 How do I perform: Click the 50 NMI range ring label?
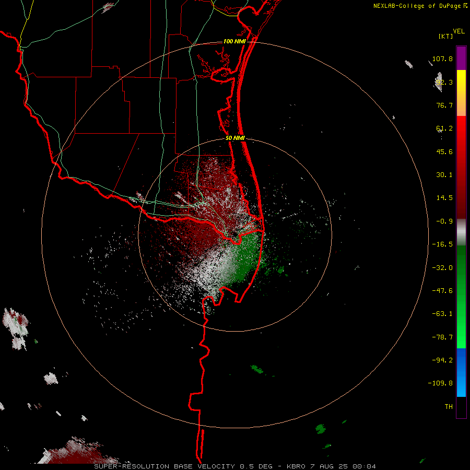pos(236,138)
